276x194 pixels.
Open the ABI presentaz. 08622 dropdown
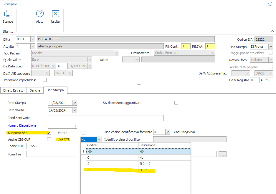(x=270, y=73)
